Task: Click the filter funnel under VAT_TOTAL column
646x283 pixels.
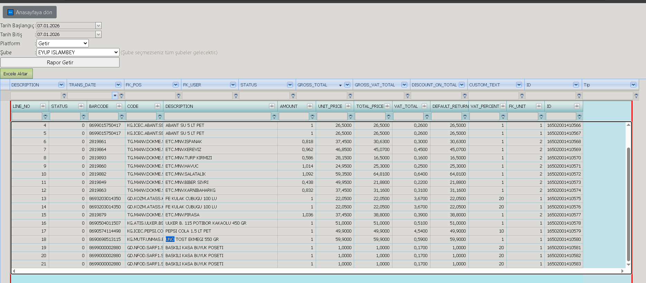Action: coord(427,117)
